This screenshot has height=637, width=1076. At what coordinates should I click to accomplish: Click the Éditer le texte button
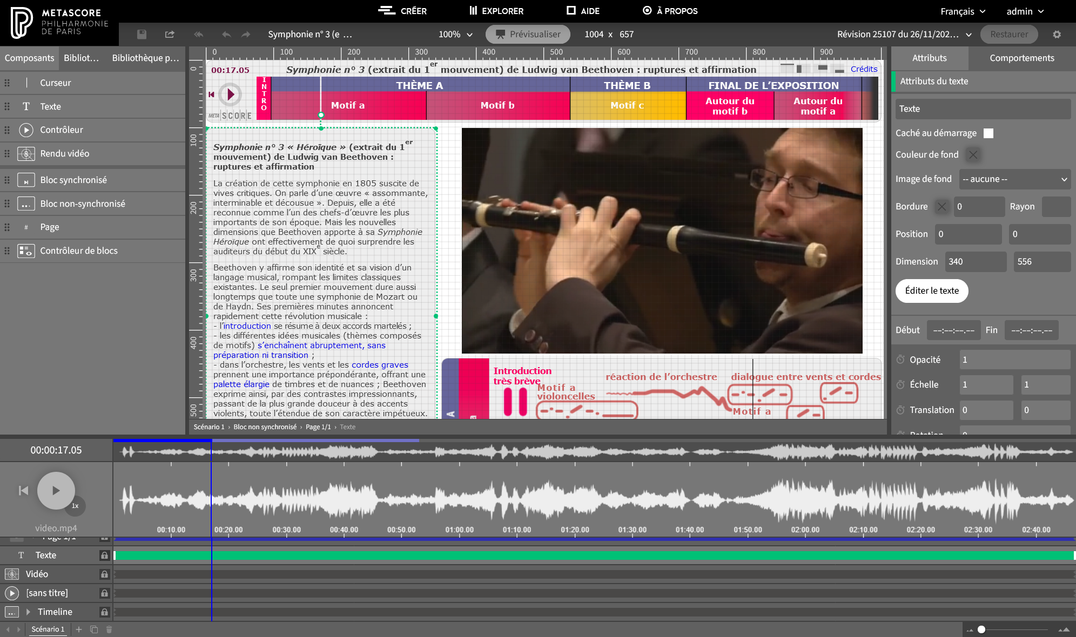pyautogui.click(x=932, y=290)
